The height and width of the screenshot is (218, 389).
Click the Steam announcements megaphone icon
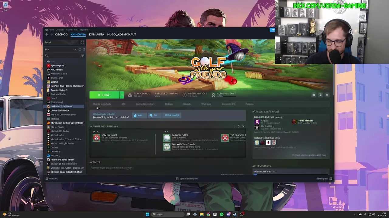273,30
